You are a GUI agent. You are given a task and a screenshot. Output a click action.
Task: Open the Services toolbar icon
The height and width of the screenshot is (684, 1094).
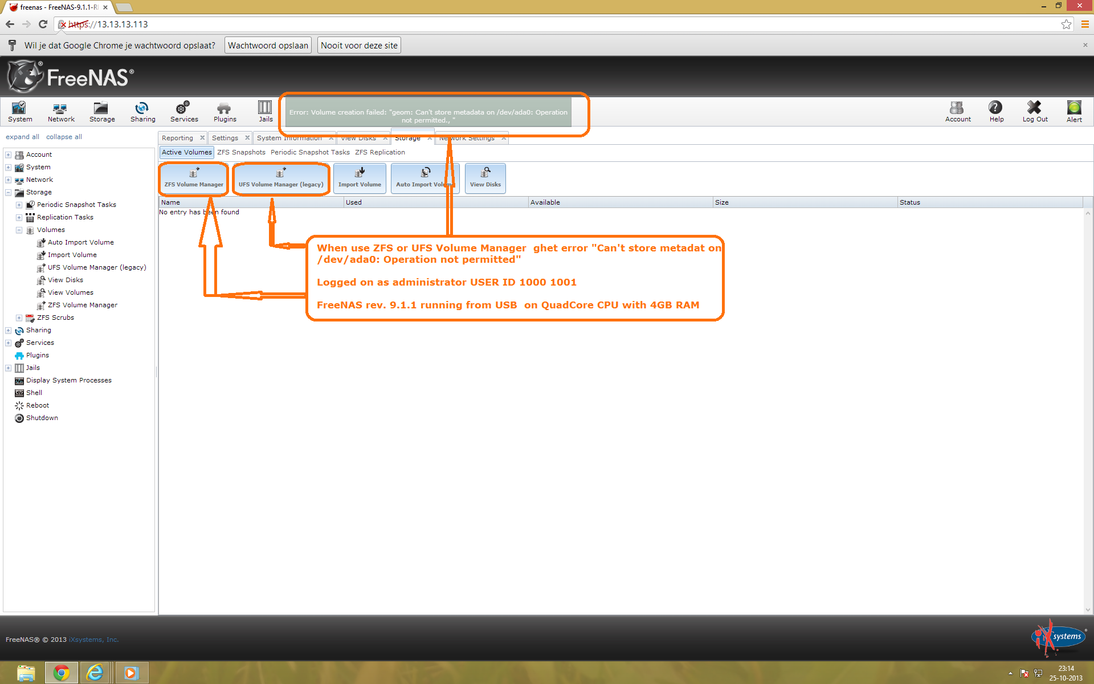pos(184,112)
